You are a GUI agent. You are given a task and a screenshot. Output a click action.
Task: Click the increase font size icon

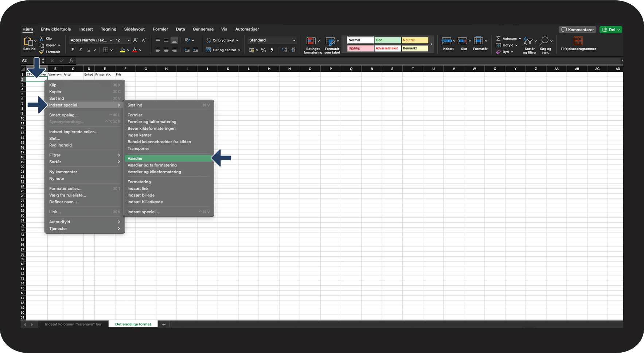point(135,40)
